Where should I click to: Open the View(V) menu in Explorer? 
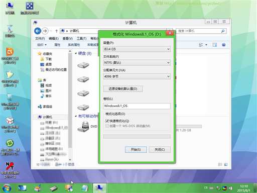click(67, 39)
